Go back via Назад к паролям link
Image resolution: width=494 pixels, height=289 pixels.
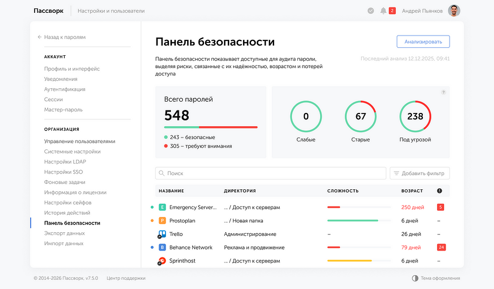tap(65, 37)
